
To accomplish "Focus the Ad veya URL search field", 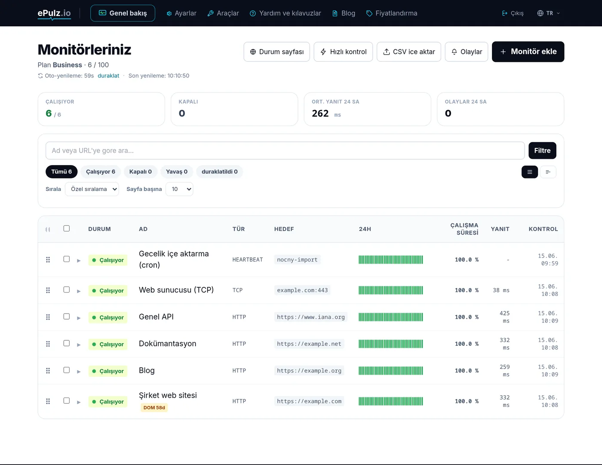I will click(x=285, y=151).
